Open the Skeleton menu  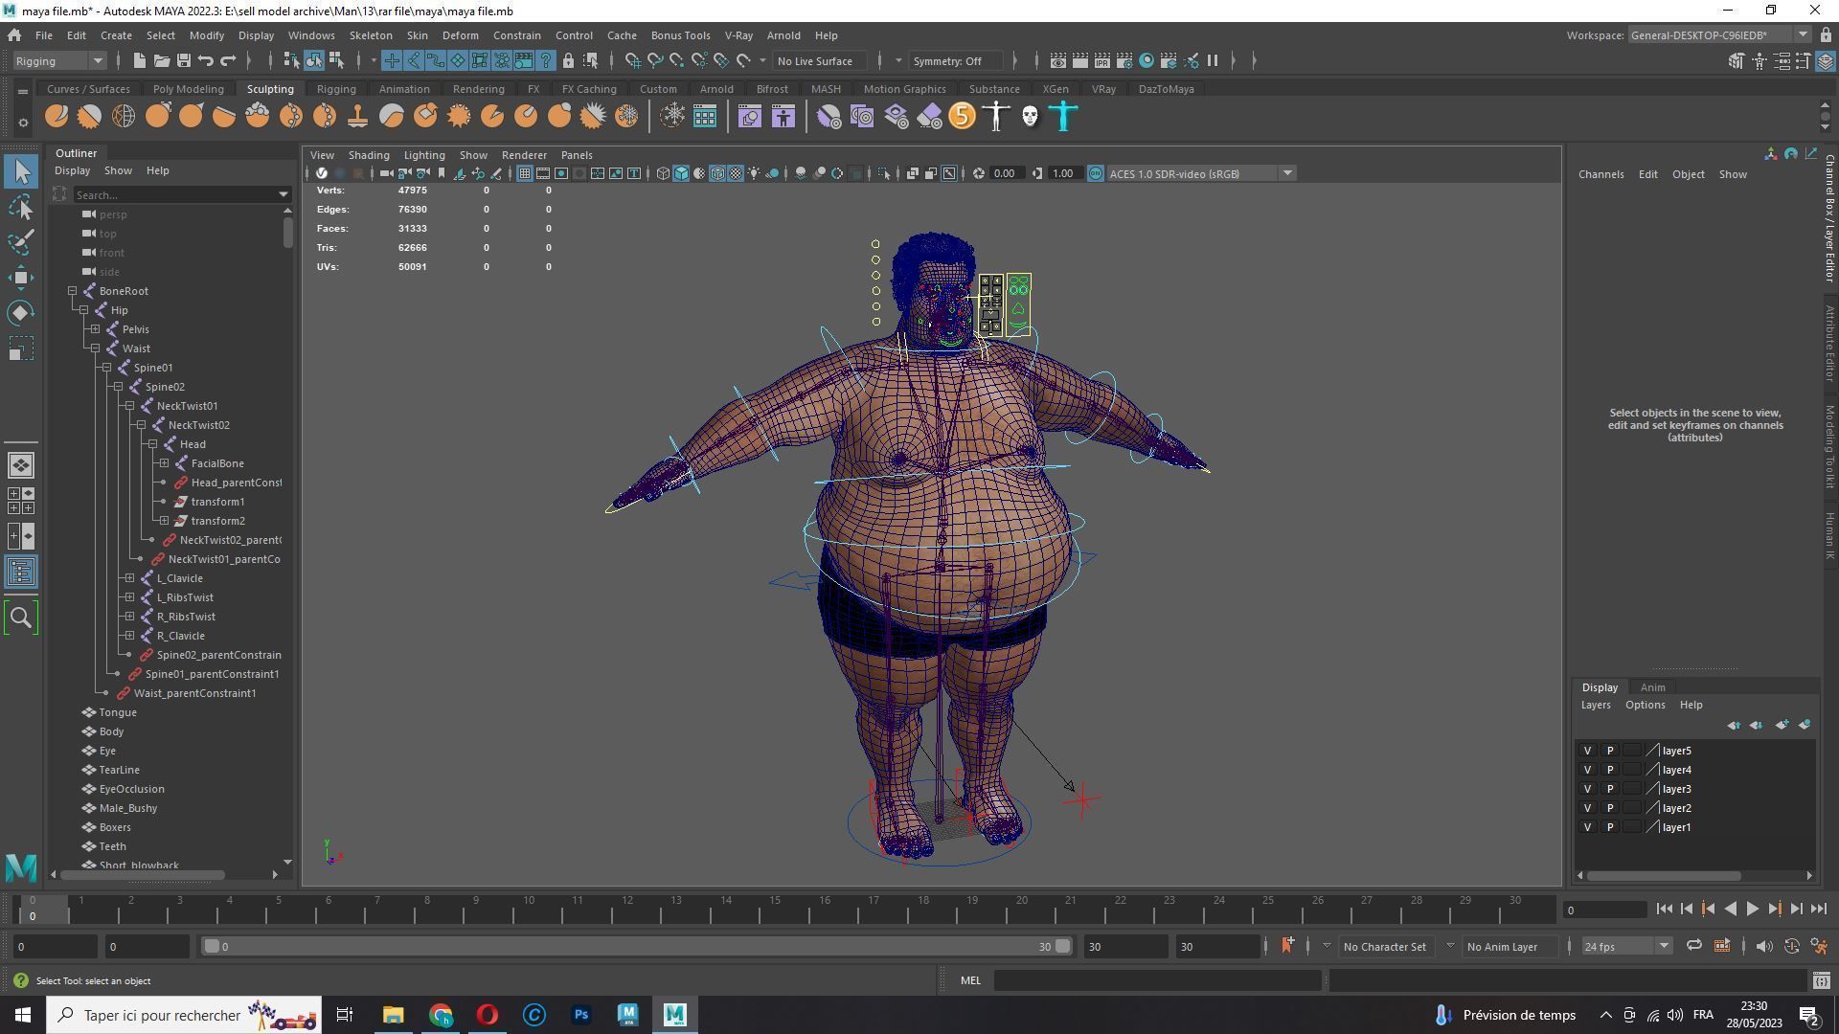371,35
